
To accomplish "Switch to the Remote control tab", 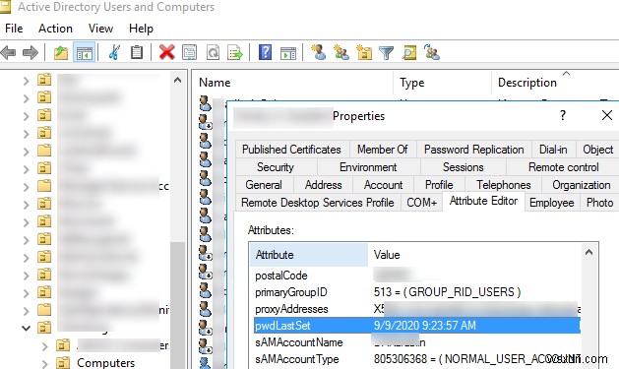I will (x=563, y=167).
